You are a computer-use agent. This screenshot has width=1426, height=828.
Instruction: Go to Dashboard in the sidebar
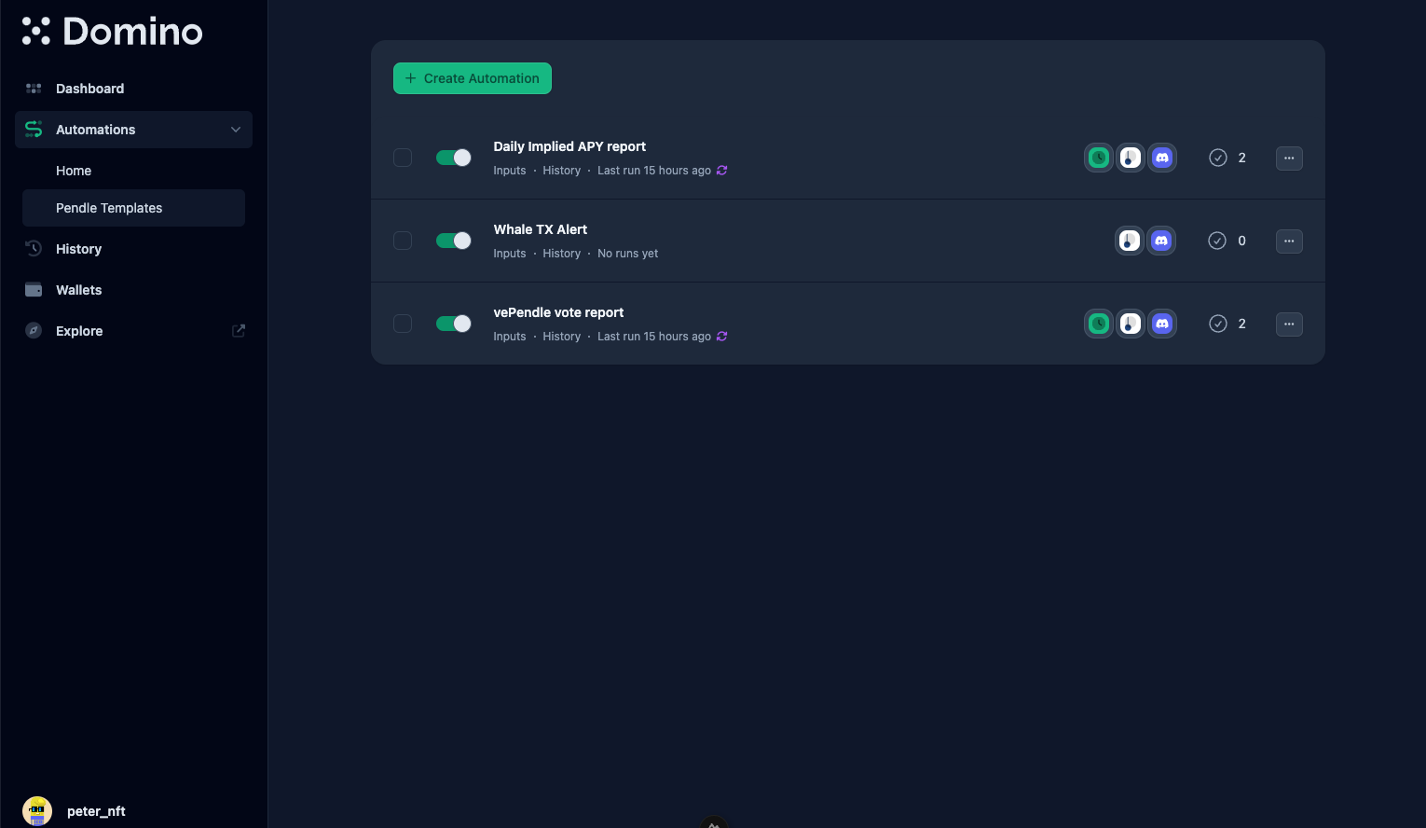click(x=89, y=89)
